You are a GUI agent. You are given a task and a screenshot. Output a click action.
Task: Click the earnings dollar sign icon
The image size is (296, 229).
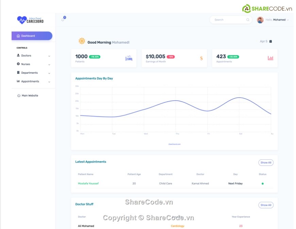pos(201,58)
